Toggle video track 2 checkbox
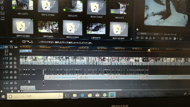 point(11,72)
